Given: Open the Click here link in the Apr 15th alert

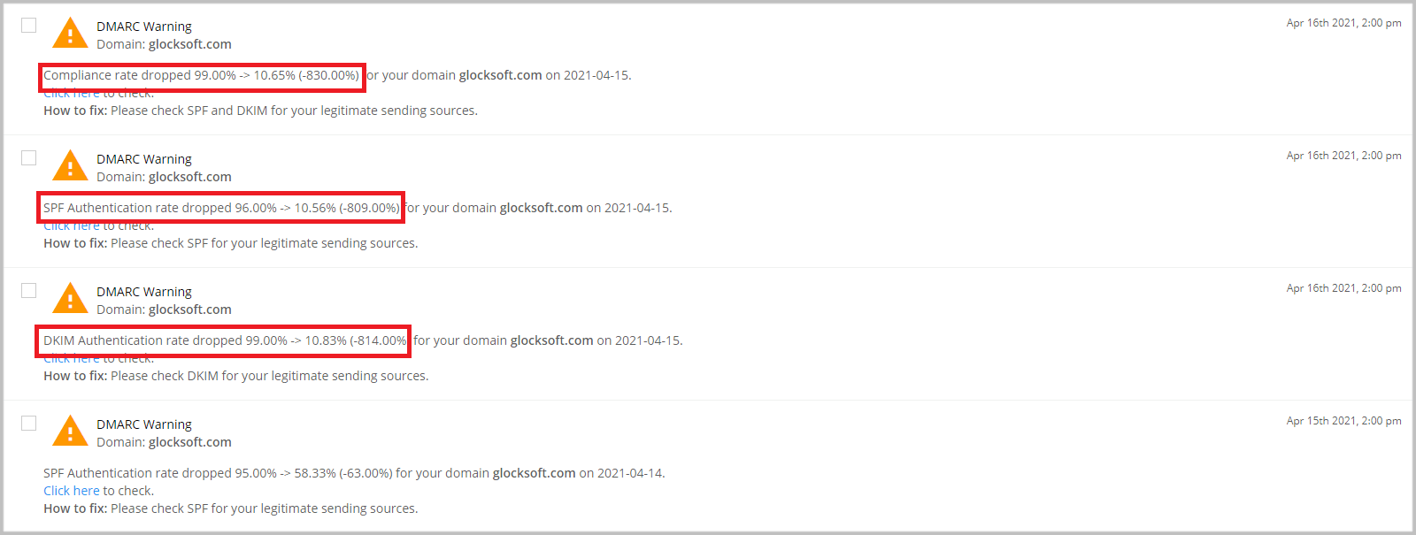Looking at the screenshot, I should tap(72, 491).
